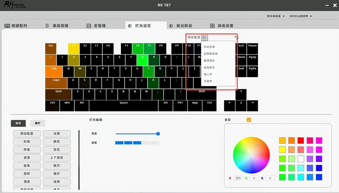Select the 波浪 wave effect
The width and height of the screenshot is (339, 193).
27,158
